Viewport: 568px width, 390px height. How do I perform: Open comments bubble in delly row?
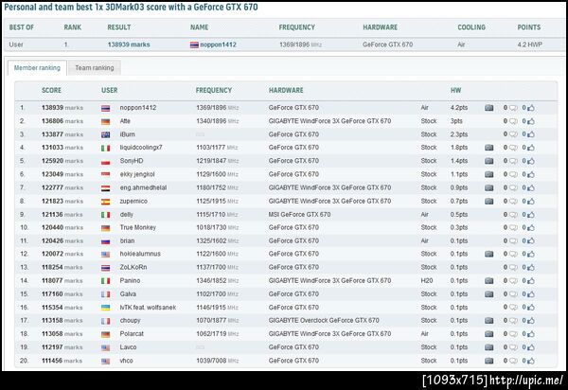tap(513, 215)
